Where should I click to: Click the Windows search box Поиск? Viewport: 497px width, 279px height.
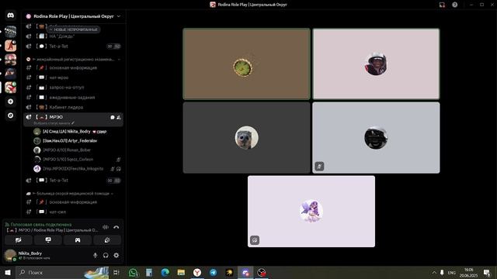pyautogui.click(x=62, y=272)
